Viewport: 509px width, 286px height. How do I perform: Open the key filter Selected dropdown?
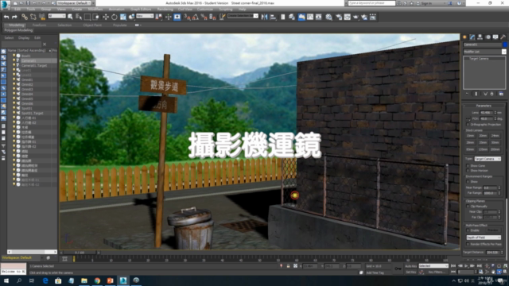click(x=433, y=266)
